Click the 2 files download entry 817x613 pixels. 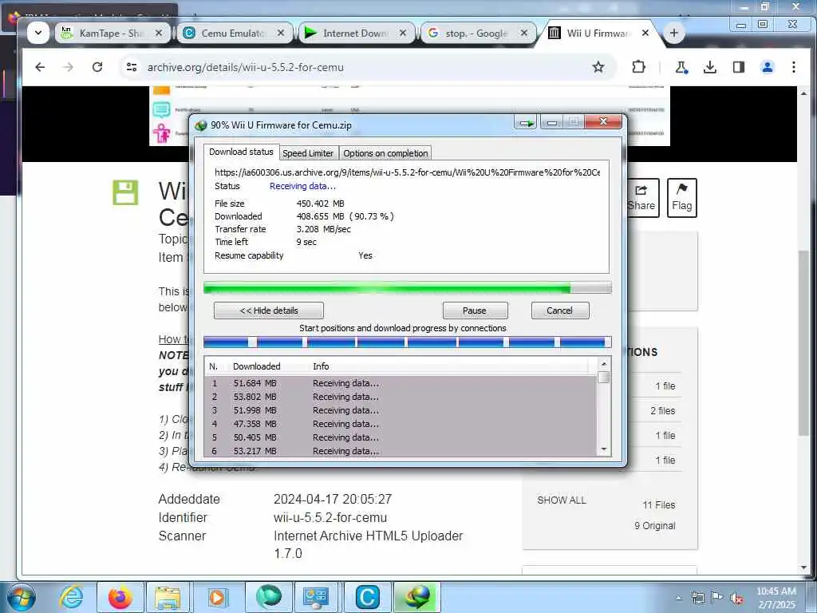[663, 411]
